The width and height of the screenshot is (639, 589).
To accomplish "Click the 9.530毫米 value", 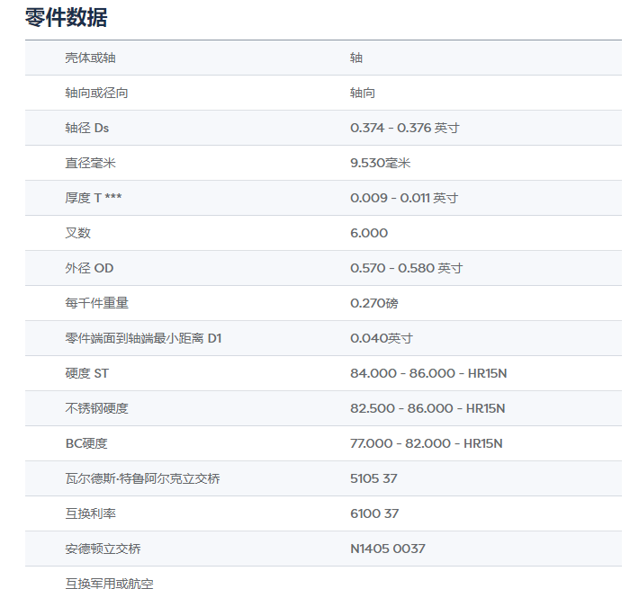I will pos(380,163).
